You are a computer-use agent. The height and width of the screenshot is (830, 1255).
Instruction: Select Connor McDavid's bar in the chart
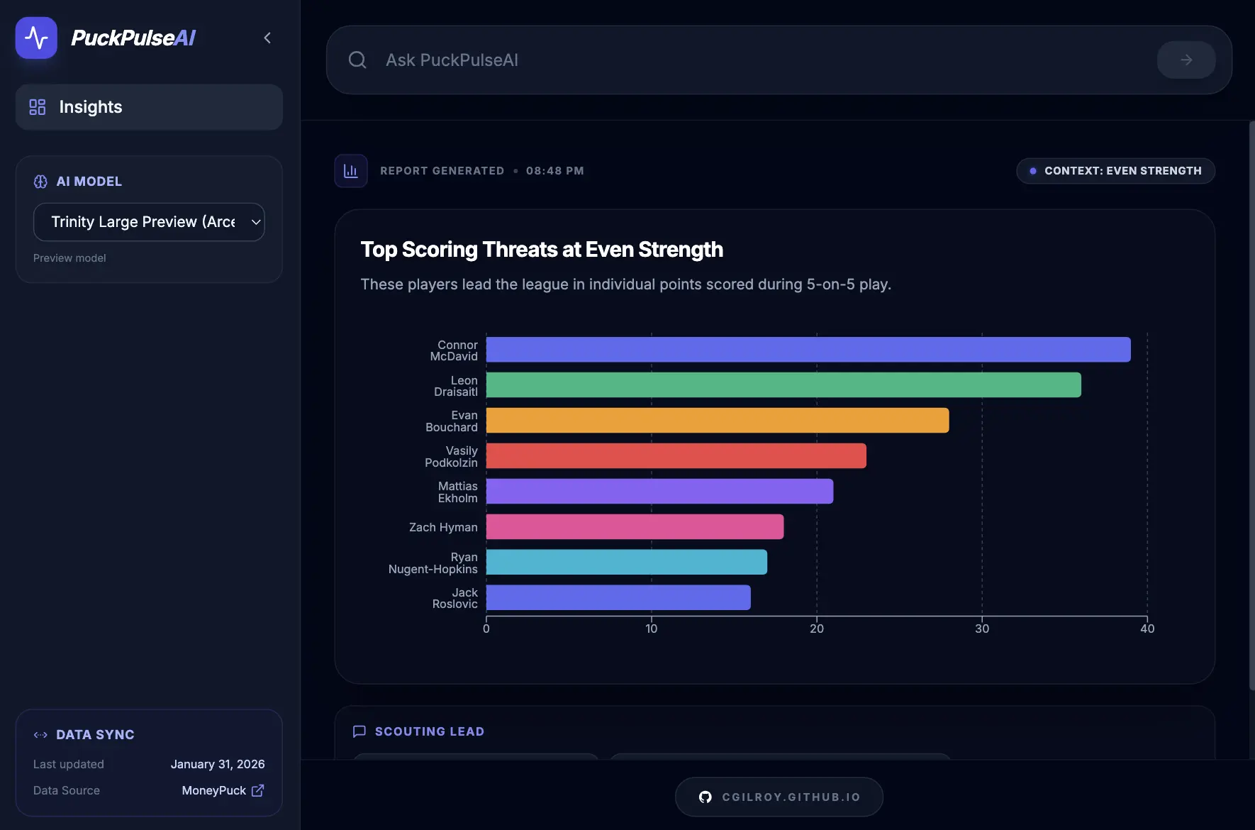point(808,350)
